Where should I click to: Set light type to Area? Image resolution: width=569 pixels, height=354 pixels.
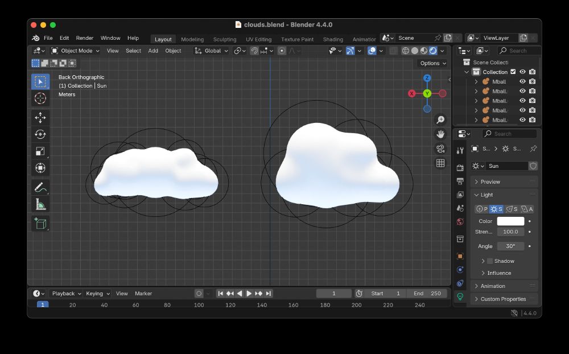point(527,209)
